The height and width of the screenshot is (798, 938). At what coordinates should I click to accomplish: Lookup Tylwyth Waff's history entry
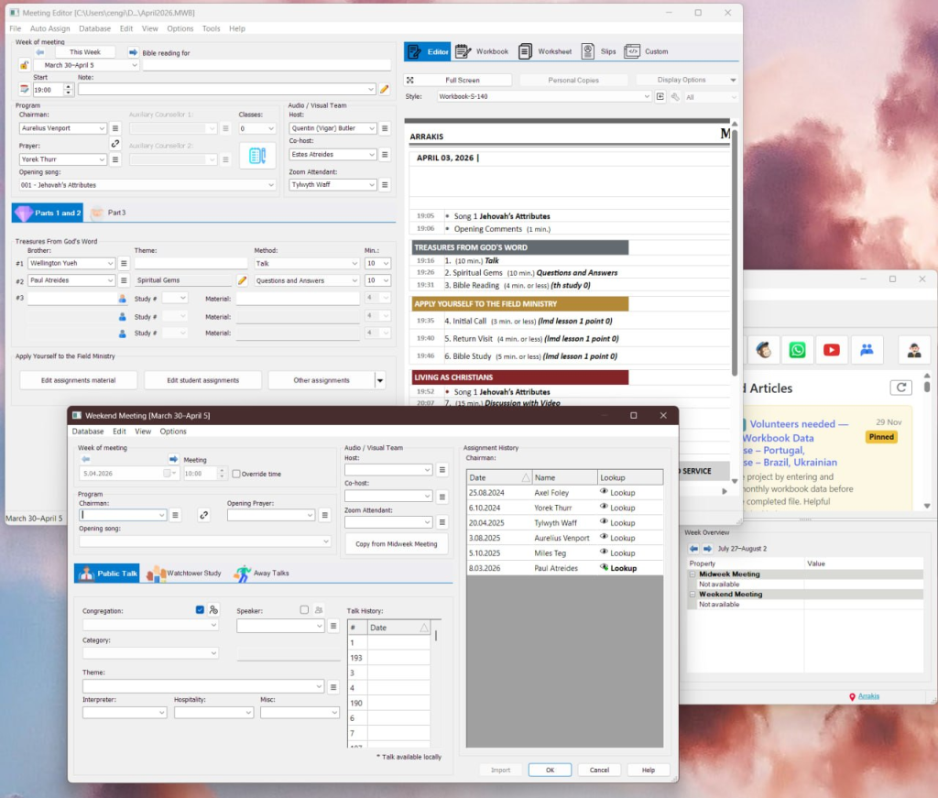(x=617, y=522)
